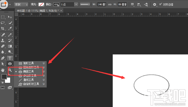
Task: Open the foreground color picker
Action: coord(4,77)
